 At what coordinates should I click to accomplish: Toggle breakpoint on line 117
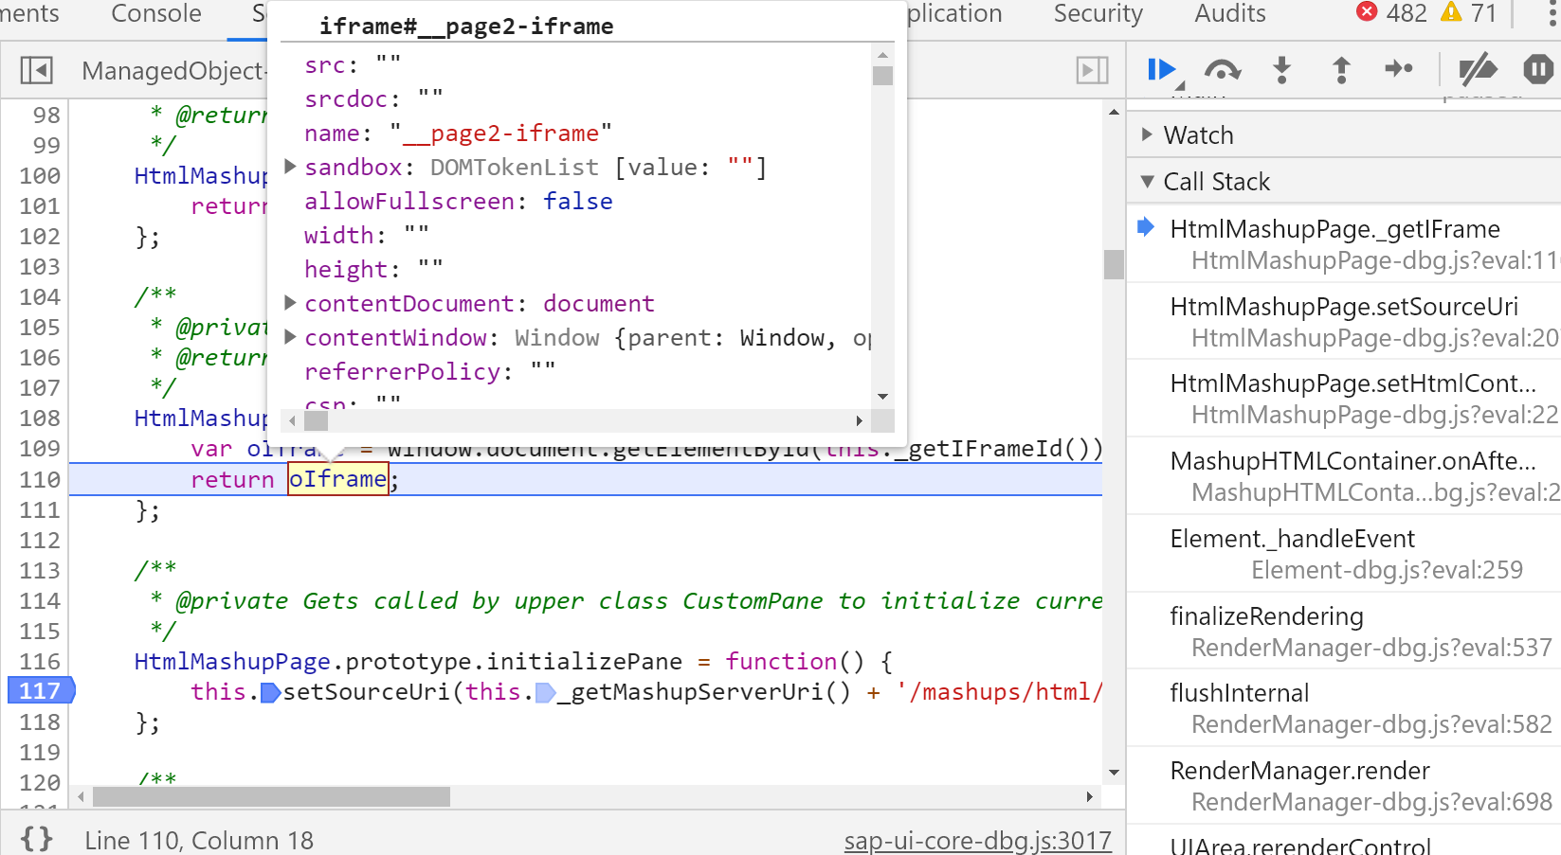pos(40,691)
